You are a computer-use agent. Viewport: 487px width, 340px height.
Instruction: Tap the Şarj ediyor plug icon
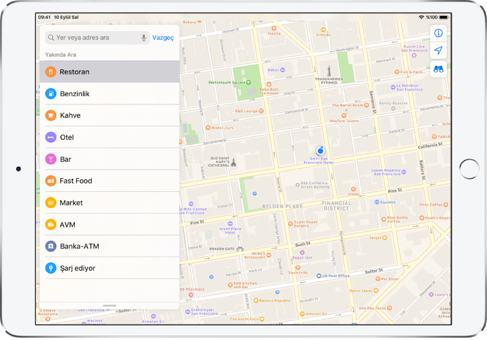click(x=51, y=268)
